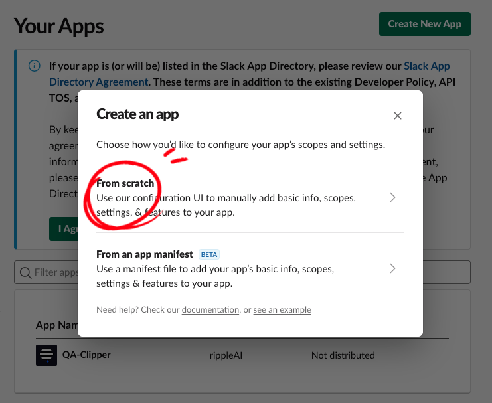Click the BETA badge
This screenshot has height=403, width=492.
pos(209,254)
